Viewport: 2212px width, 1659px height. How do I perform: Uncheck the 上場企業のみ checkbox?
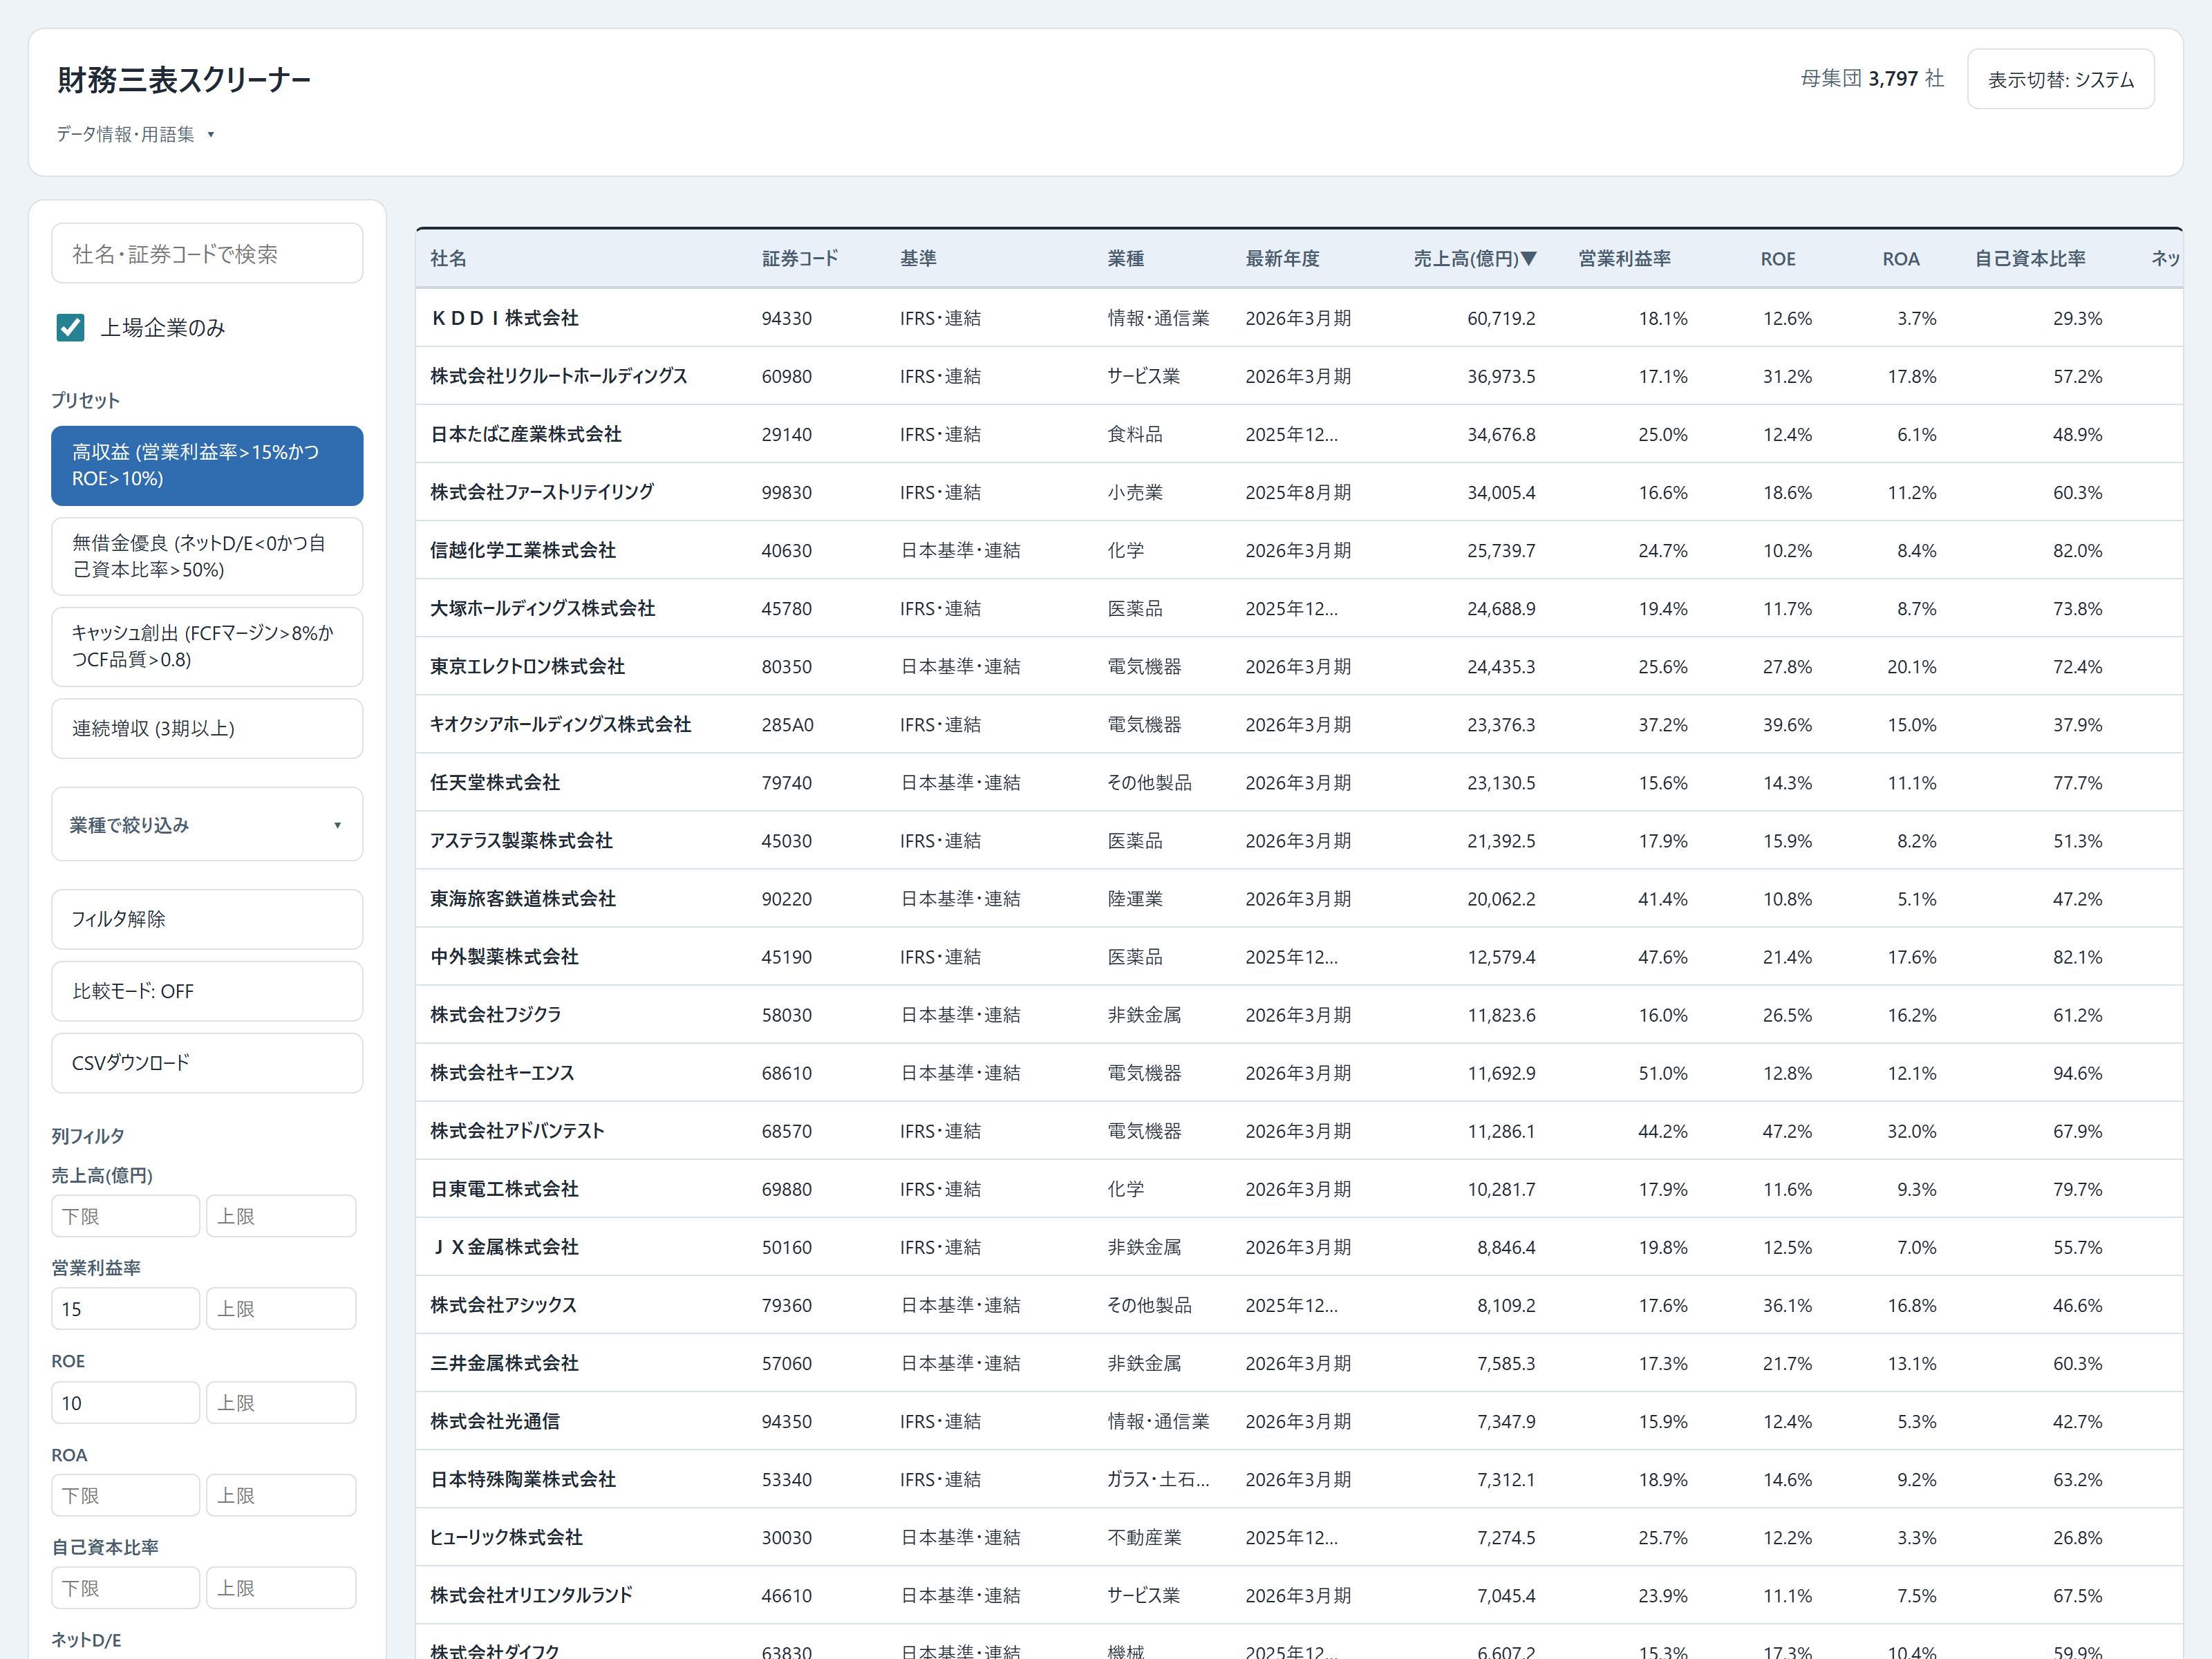70,327
